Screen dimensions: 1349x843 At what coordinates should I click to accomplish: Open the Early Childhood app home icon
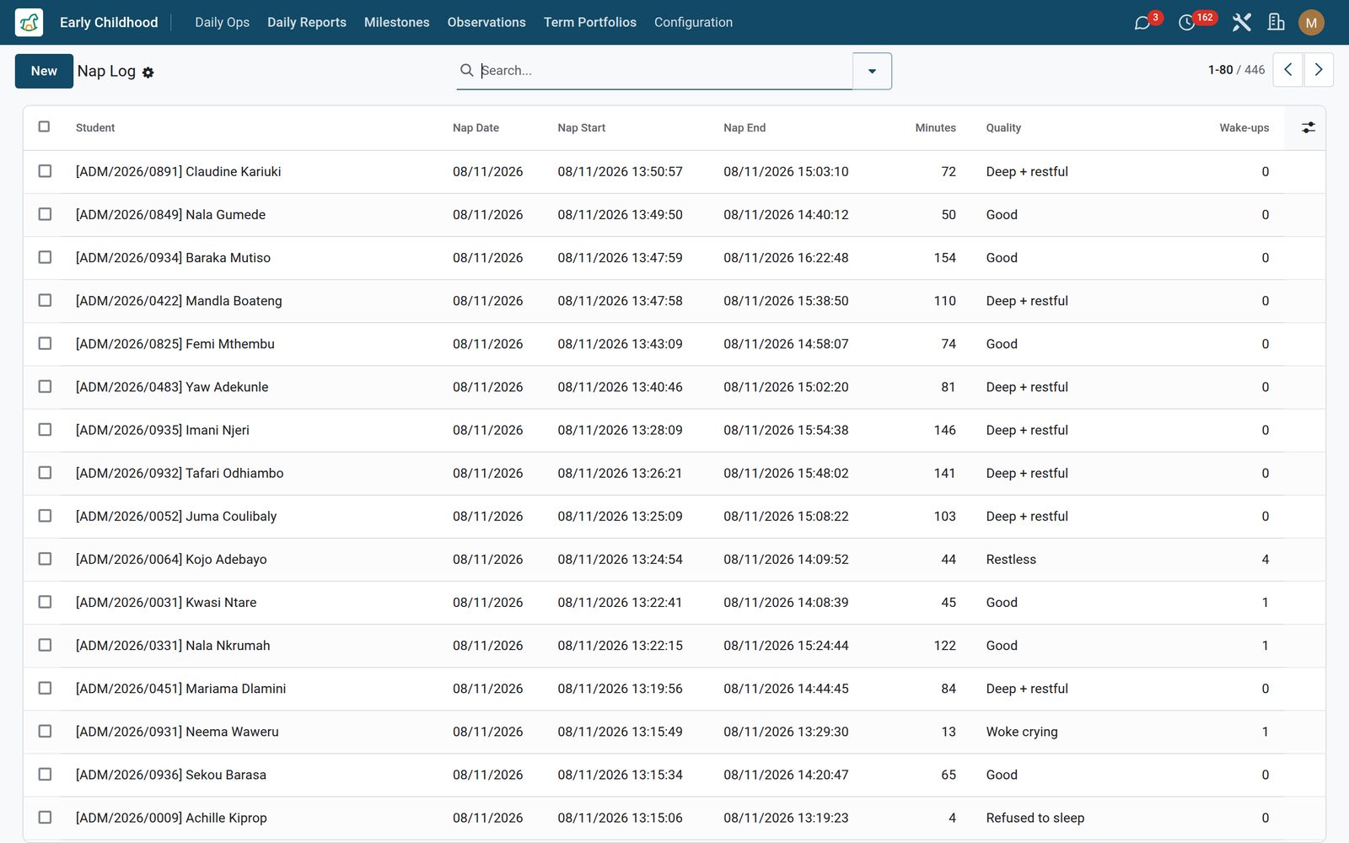(29, 22)
